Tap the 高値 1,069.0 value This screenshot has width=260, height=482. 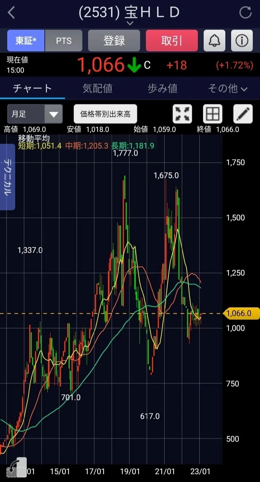(x=25, y=129)
